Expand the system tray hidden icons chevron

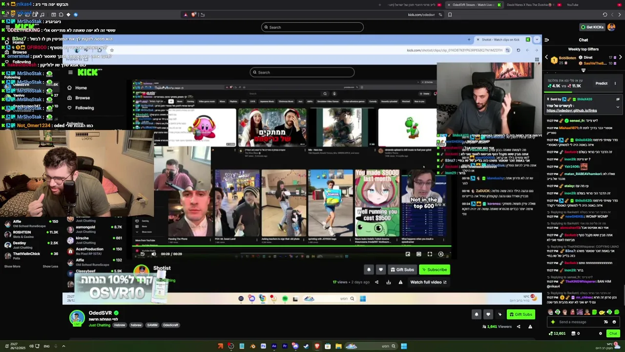click(x=63, y=346)
